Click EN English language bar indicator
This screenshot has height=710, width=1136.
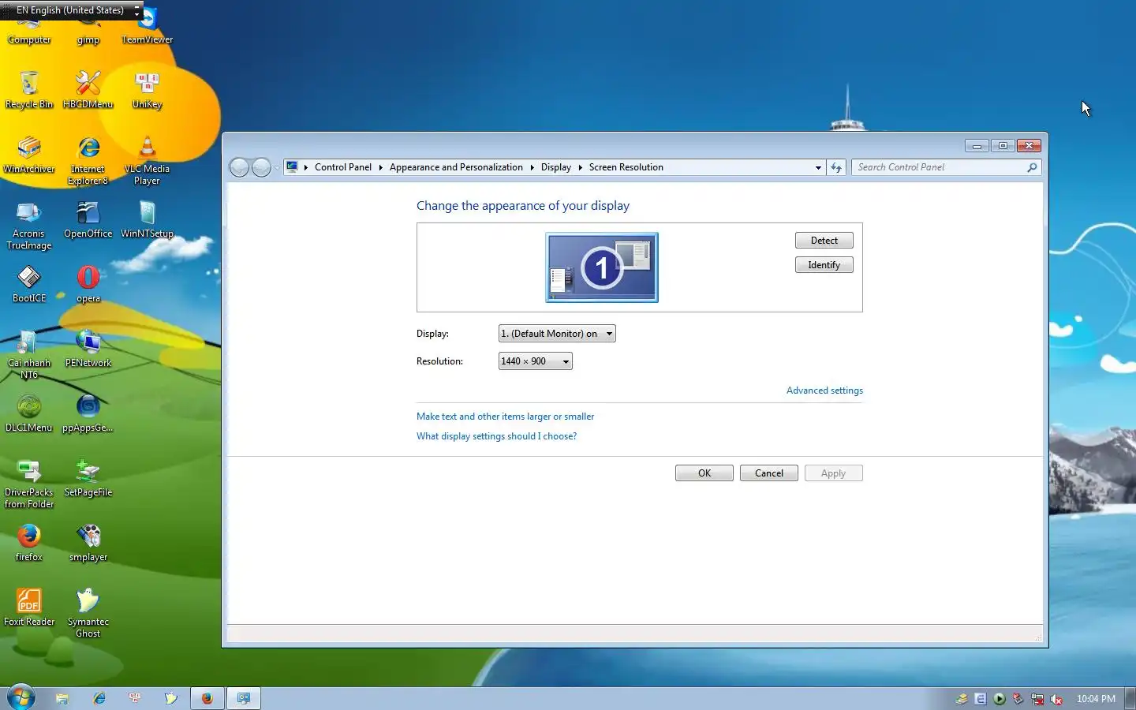69,10
